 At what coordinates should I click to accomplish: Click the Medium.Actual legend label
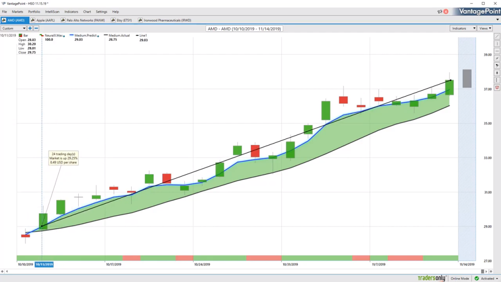coord(119,35)
